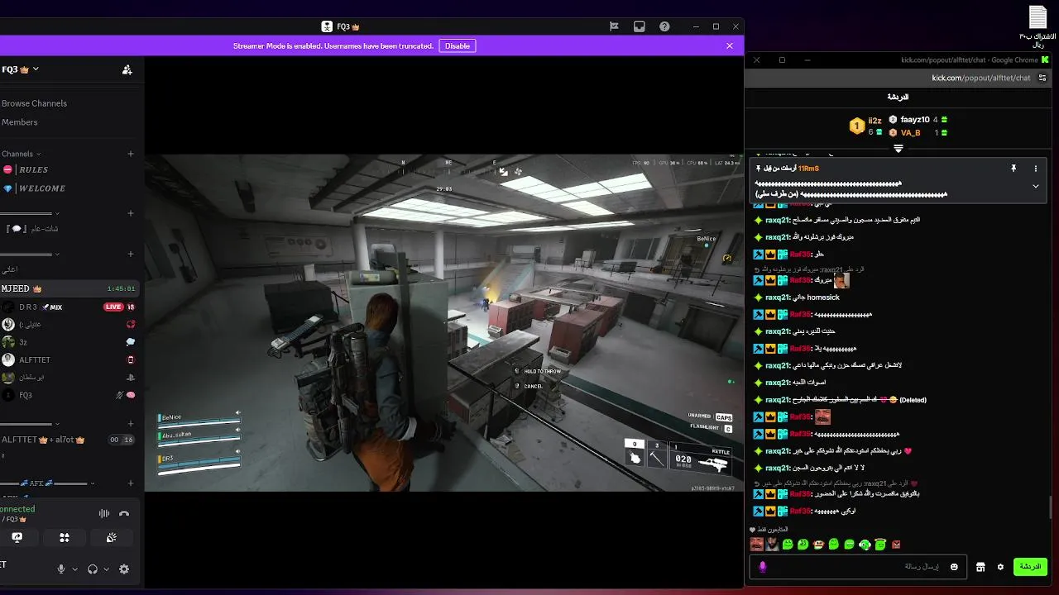Open microphone input options arrow
This screenshot has width=1059, height=595.
[x=74, y=569]
